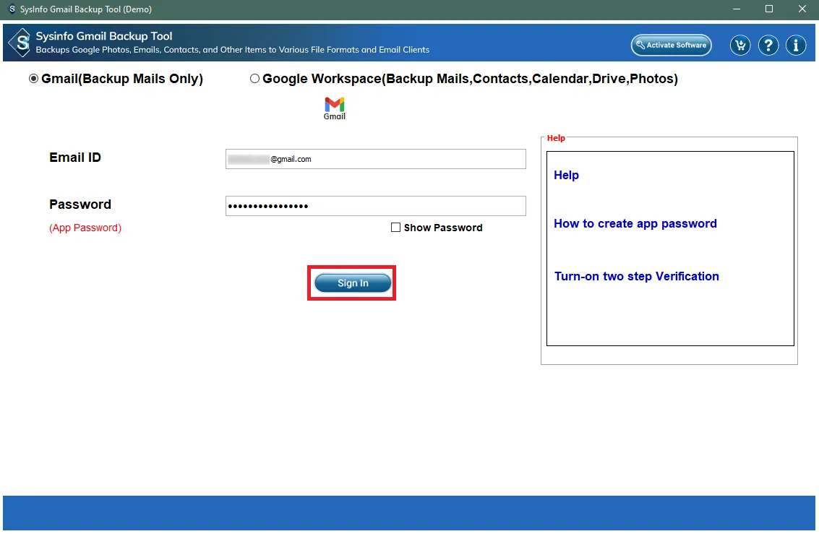Click the title bar app icon
The width and height of the screenshot is (819, 534).
[x=12, y=9]
